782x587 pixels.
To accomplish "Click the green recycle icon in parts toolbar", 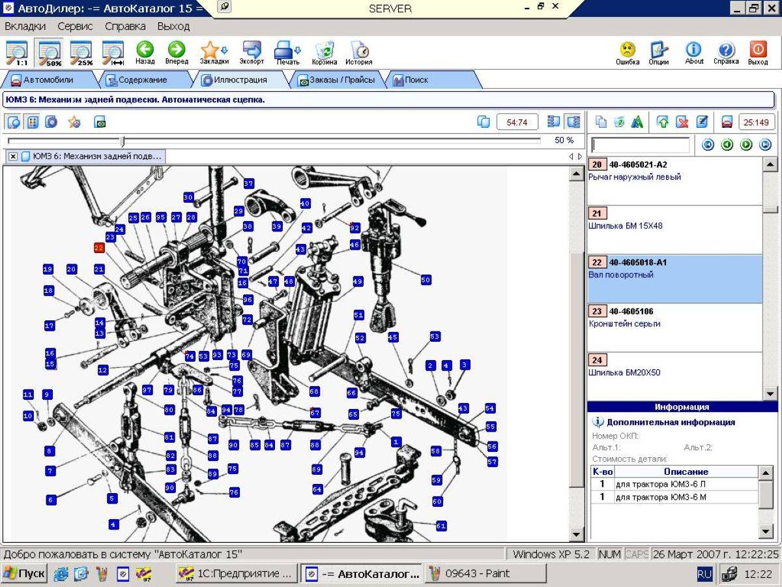I will tap(619, 122).
